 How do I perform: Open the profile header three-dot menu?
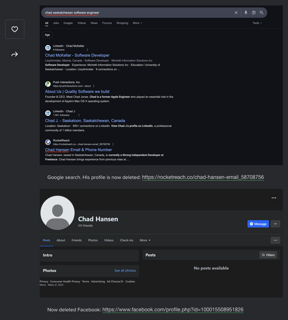(274, 198)
